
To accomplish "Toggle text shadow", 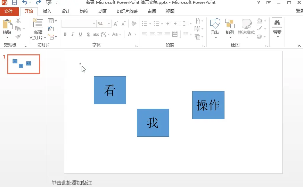I will (88, 34).
